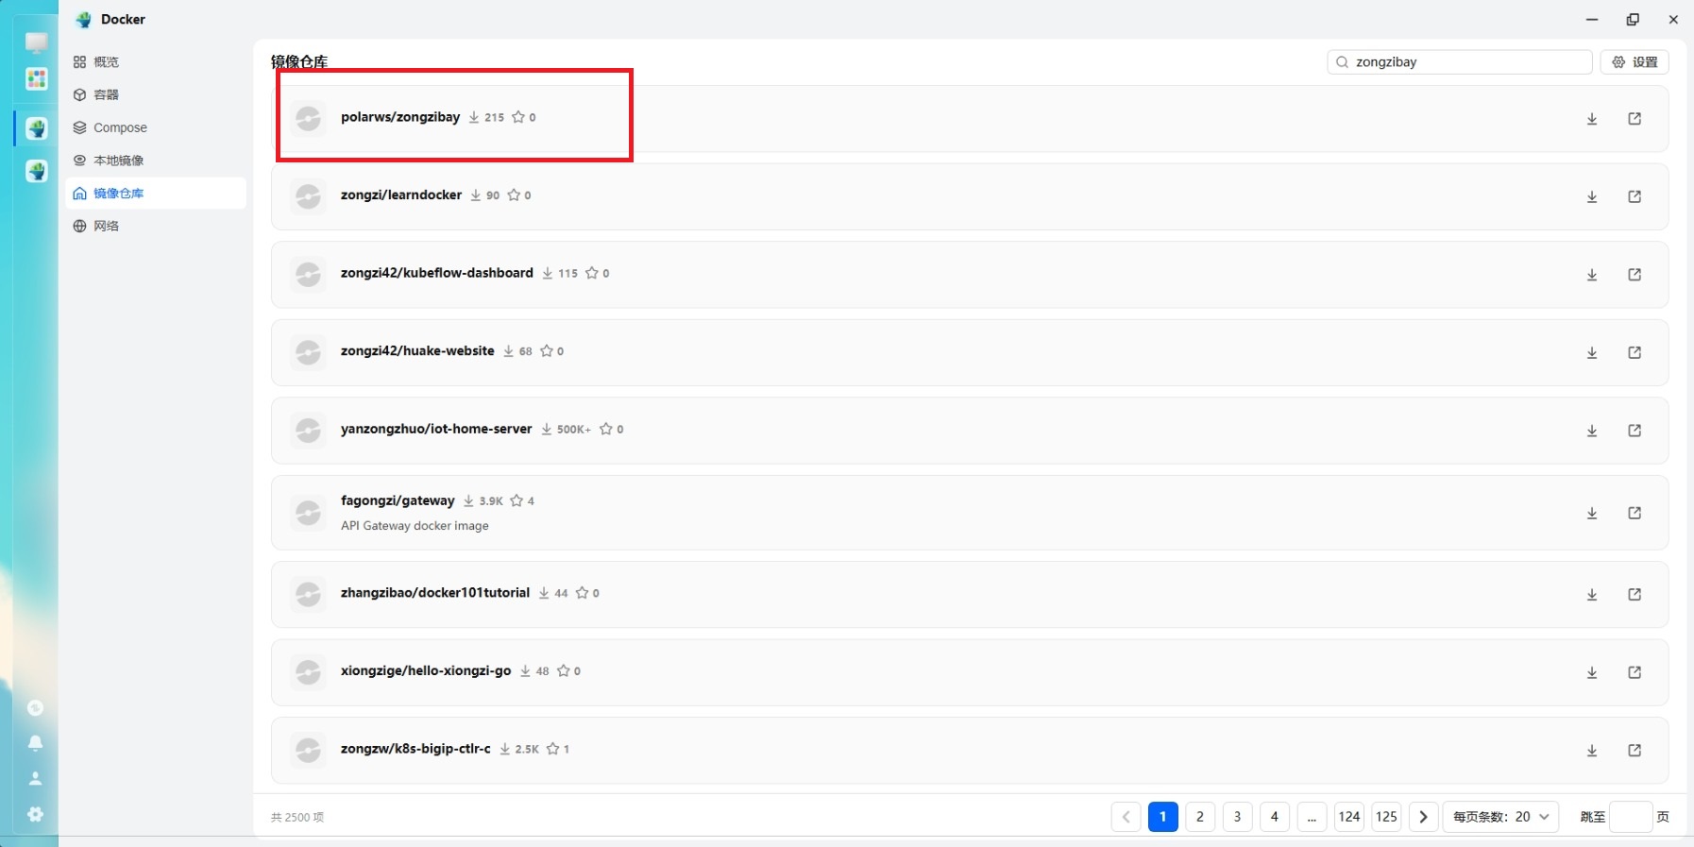This screenshot has width=1694, height=847.
Task: Click the polarws/zongzibay repository name
Action: pos(400,117)
